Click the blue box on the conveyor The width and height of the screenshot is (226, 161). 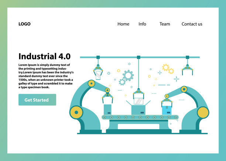pos(167,110)
